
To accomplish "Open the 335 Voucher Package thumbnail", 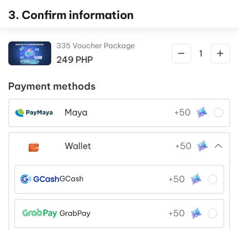I will tap(30, 53).
